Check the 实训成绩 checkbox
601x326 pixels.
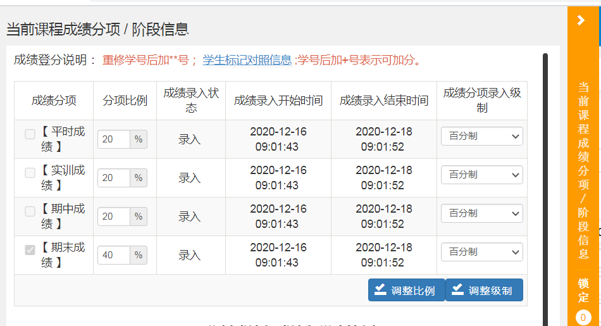pos(30,173)
